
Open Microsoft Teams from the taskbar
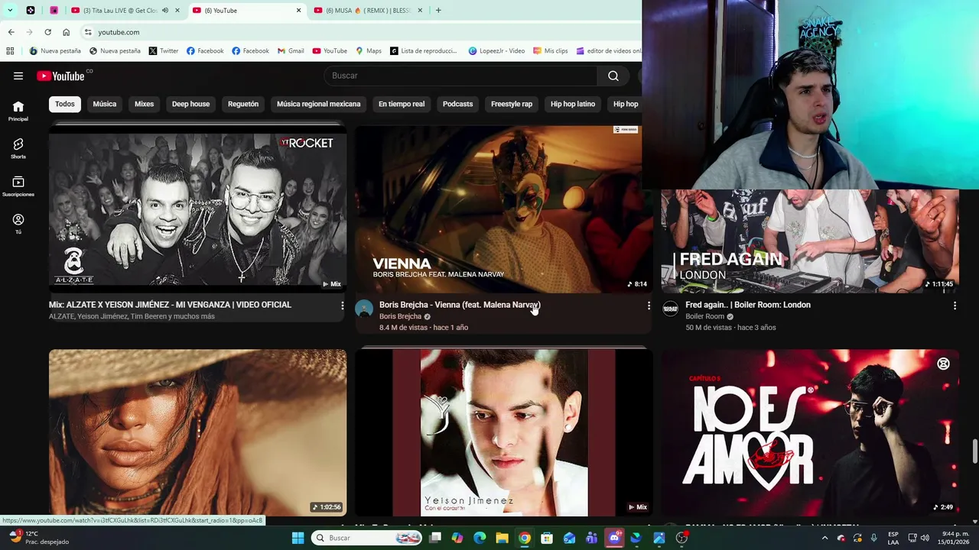[x=591, y=538]
